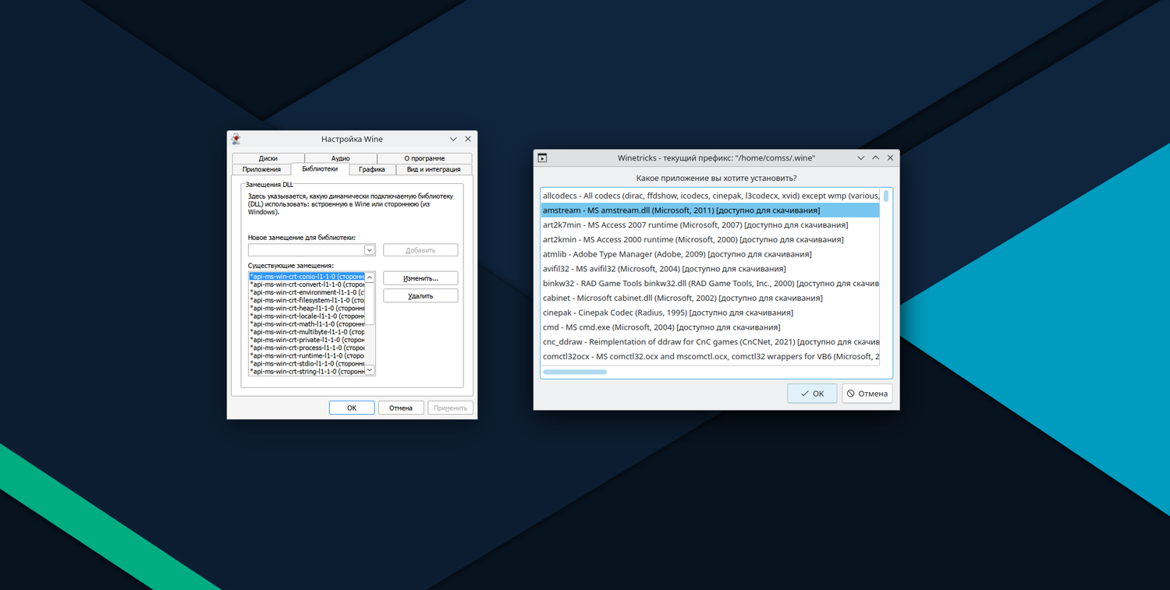Switch to the Диски tab
The width and height of the screenshot is (1170, 590).
(268, 158)
